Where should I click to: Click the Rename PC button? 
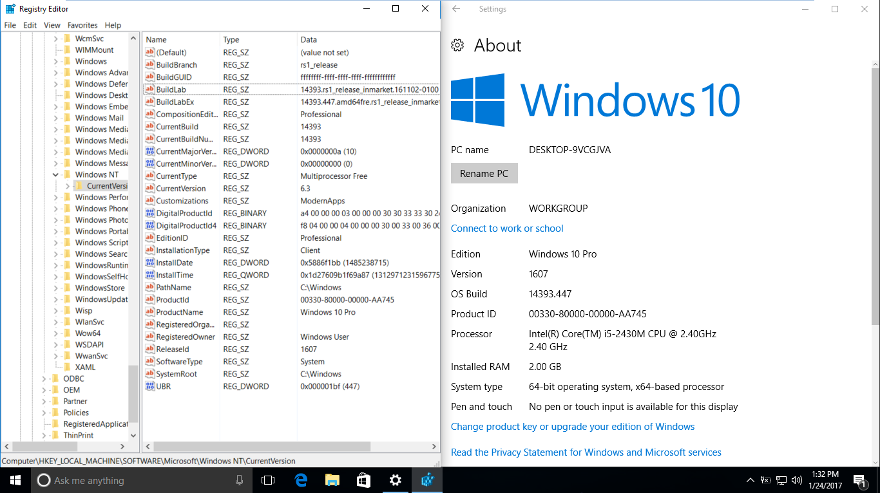coord(484,172)
